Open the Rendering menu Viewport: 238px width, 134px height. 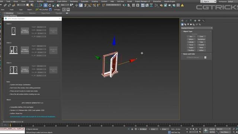point(74,1)
